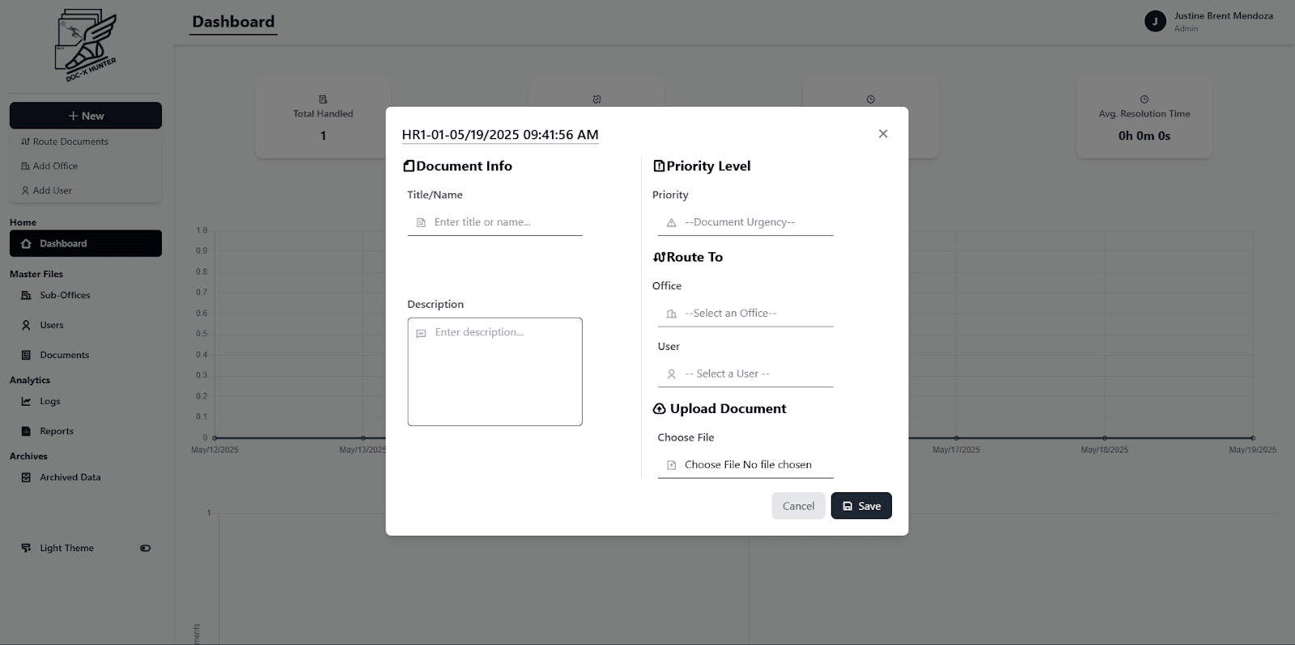Click the Documents list icon
The height and width of the screenshot is (645, 1295).
tap(26, 355)
